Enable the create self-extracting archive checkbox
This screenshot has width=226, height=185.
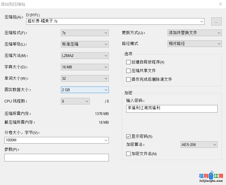click(128, 62)
